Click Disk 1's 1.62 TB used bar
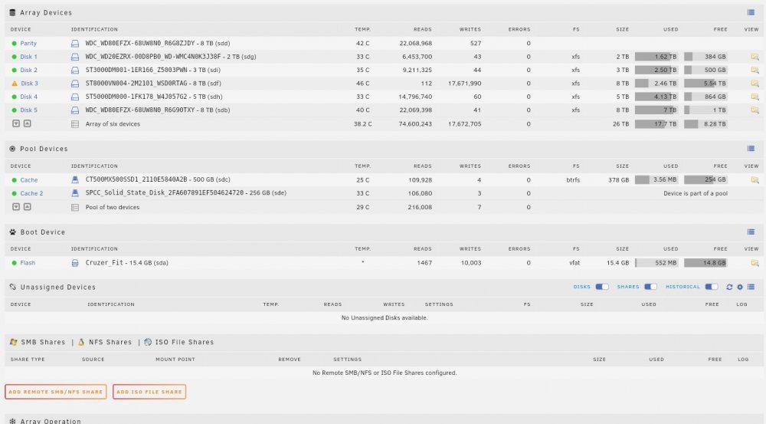 tap(656, 57)
